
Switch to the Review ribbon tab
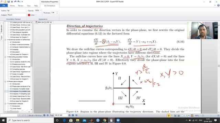click(21, 6)
